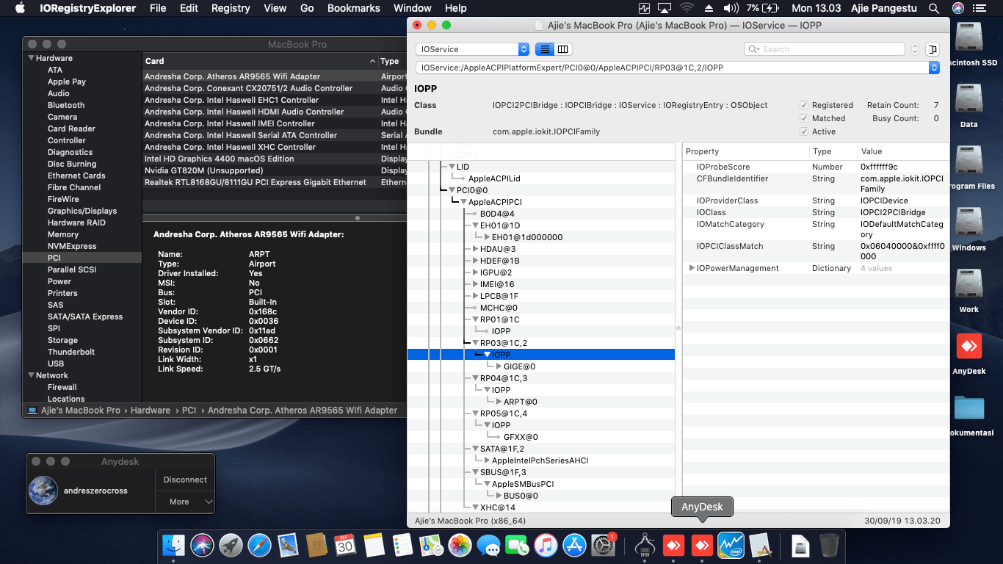The image size is (1003, 564).
Task: Sort PCI list by Card column
Action: (260, 61)
